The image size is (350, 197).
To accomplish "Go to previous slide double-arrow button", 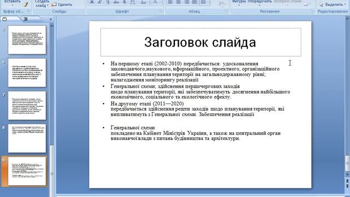I will click(347, 181).
